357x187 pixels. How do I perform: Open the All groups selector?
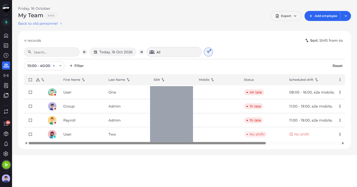[174, 52]
